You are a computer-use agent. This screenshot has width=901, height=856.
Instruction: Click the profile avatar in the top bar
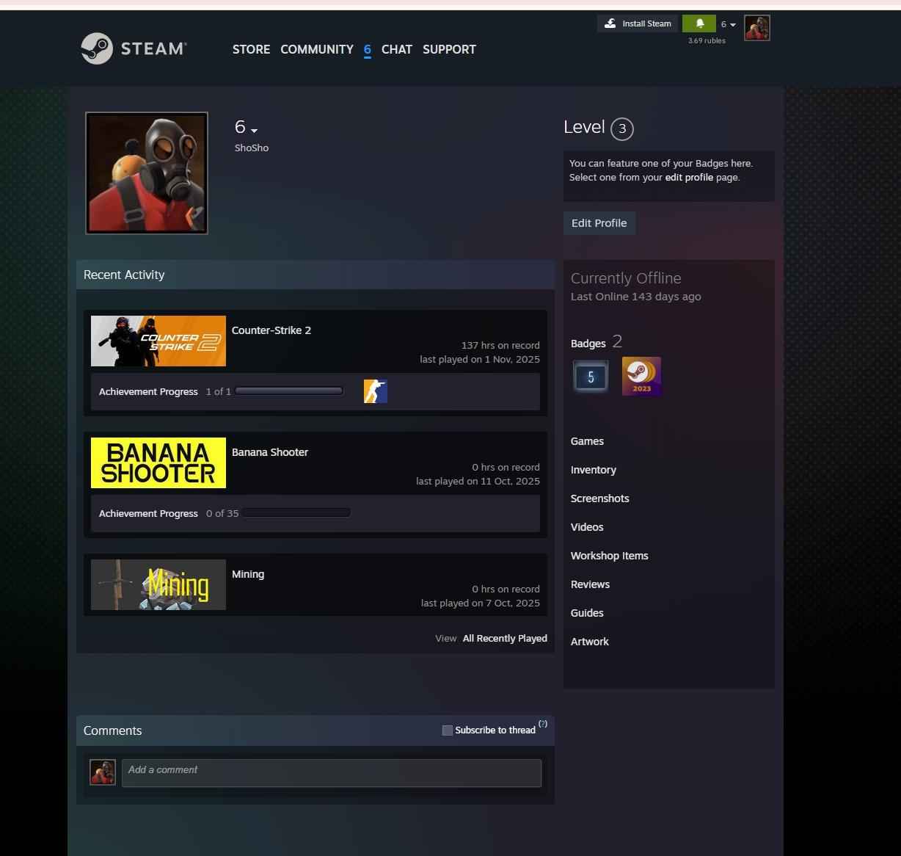(x=756, y=27)
